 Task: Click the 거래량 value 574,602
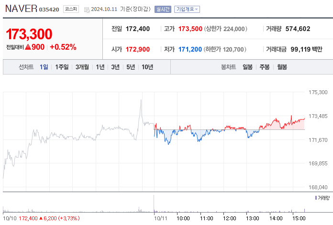(x=298, y=29)
